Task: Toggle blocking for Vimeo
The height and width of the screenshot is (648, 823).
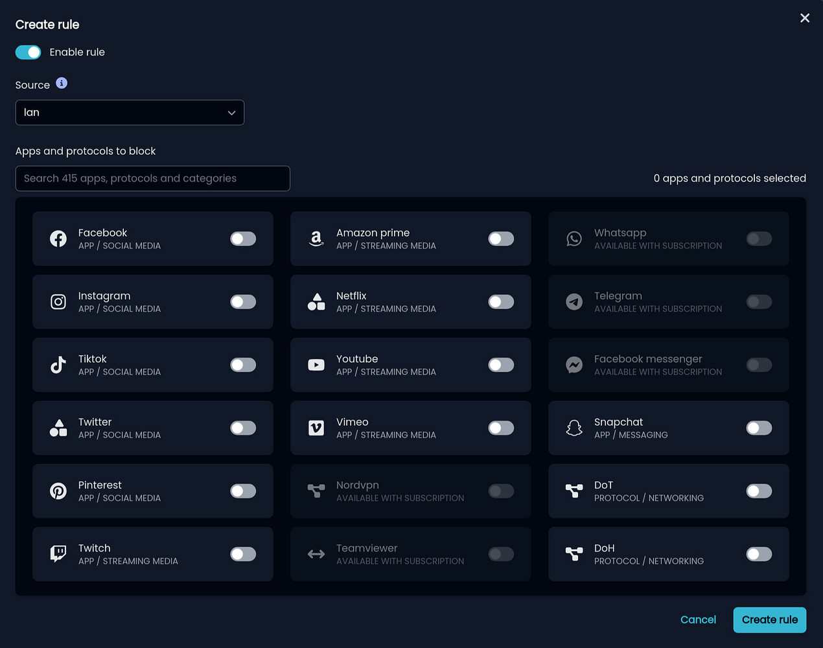Action: pyautogui.click(x=501, y=428)
